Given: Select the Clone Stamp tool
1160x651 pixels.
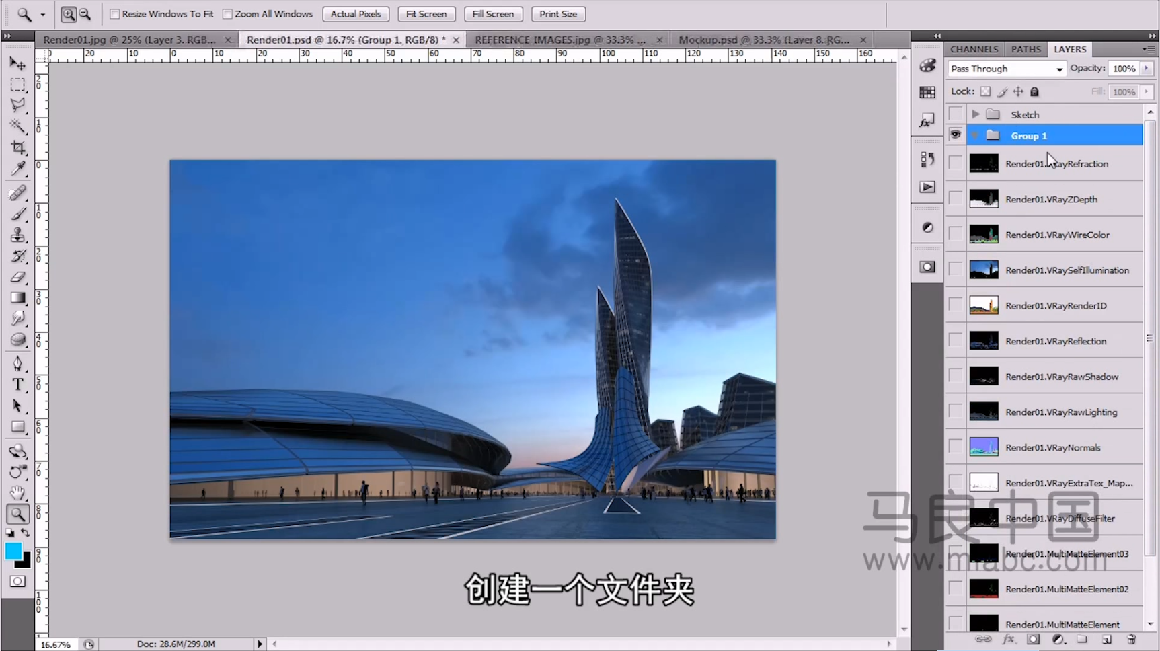Looking at the screenshot, I should pyautogui.click(x=17, y=235).
